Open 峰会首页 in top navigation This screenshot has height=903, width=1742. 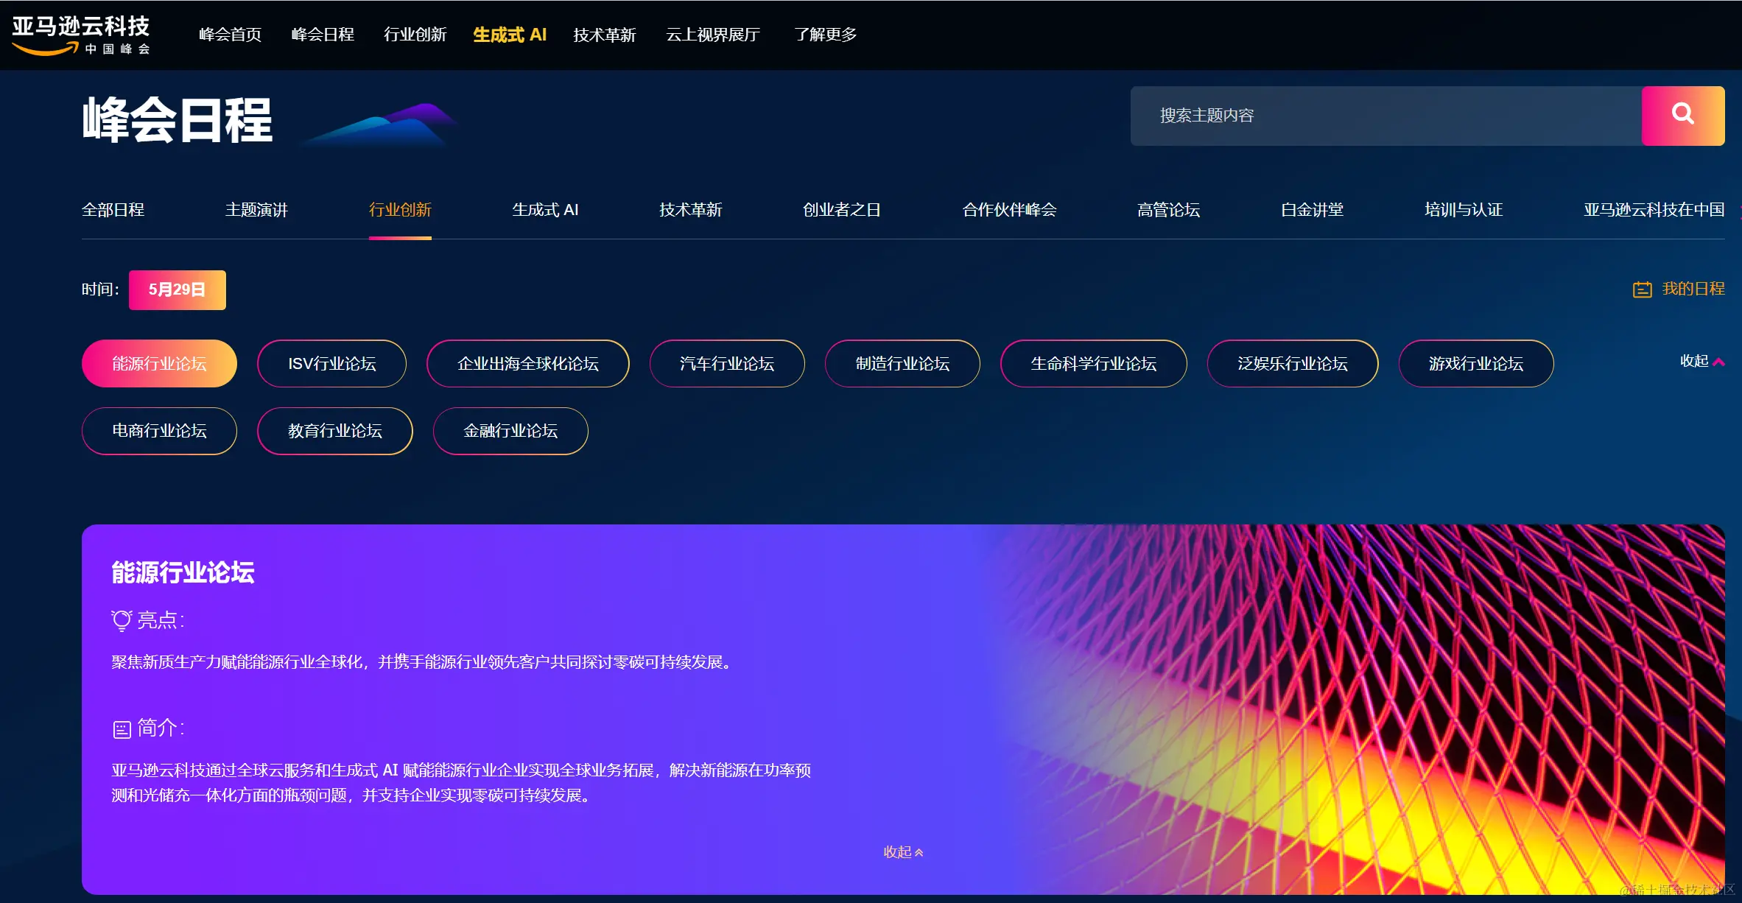(x=230, y=35)
